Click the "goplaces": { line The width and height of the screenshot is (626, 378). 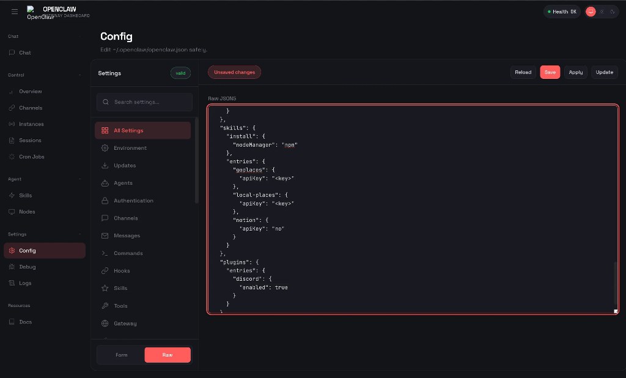pos(254,170)
